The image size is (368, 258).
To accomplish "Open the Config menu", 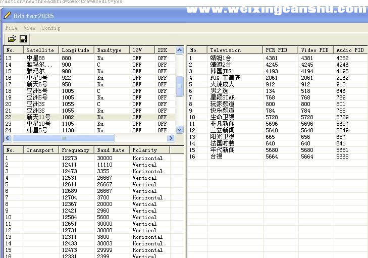I will pos(50,28).
